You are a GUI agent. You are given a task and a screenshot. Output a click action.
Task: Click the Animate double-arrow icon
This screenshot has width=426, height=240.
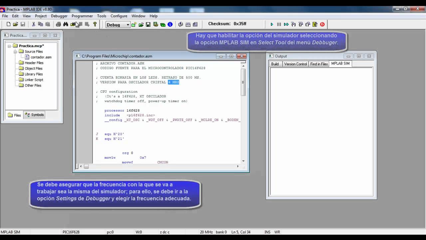[x=286, y=25]
